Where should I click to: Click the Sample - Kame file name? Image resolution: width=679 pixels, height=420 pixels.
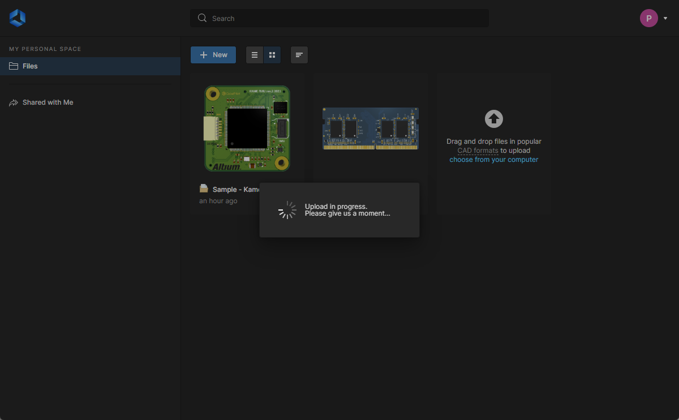(236, 190)
